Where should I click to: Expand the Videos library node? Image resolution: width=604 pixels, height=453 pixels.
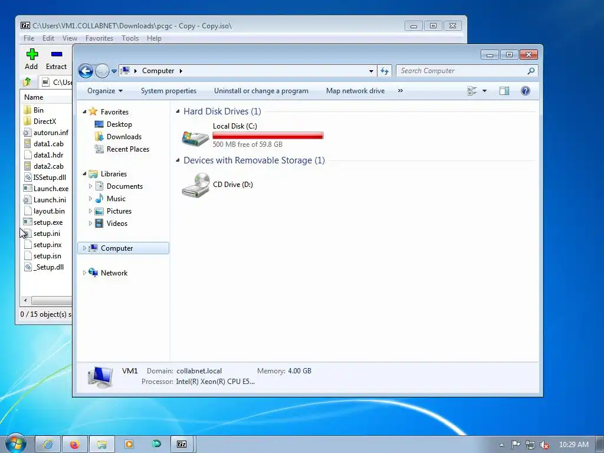coord(90,224)
